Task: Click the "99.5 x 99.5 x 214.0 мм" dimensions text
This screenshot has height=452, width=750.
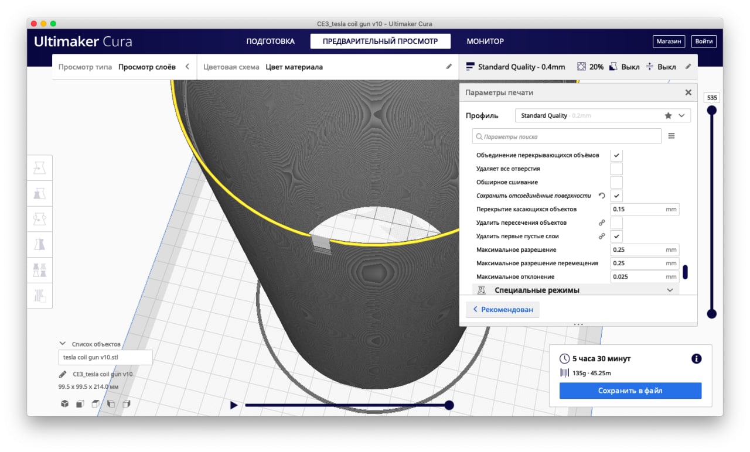Action: tap(88, 387)
